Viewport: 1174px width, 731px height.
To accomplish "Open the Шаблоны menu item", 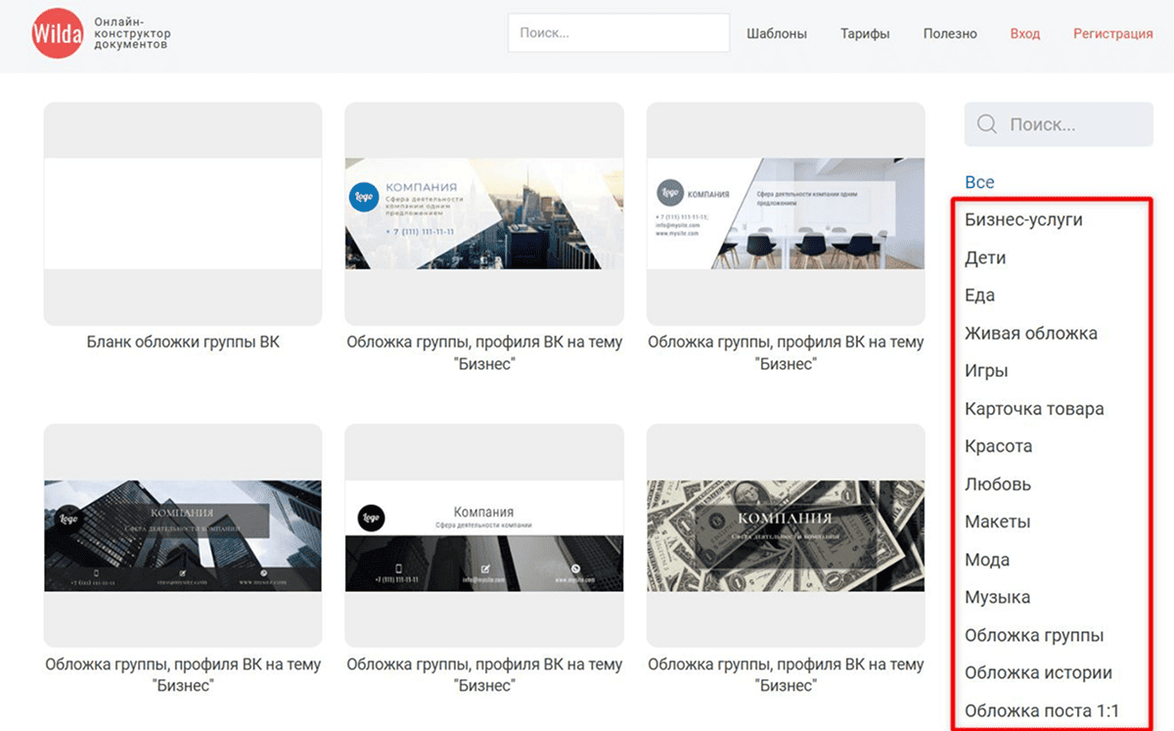I will click(776, 33).
